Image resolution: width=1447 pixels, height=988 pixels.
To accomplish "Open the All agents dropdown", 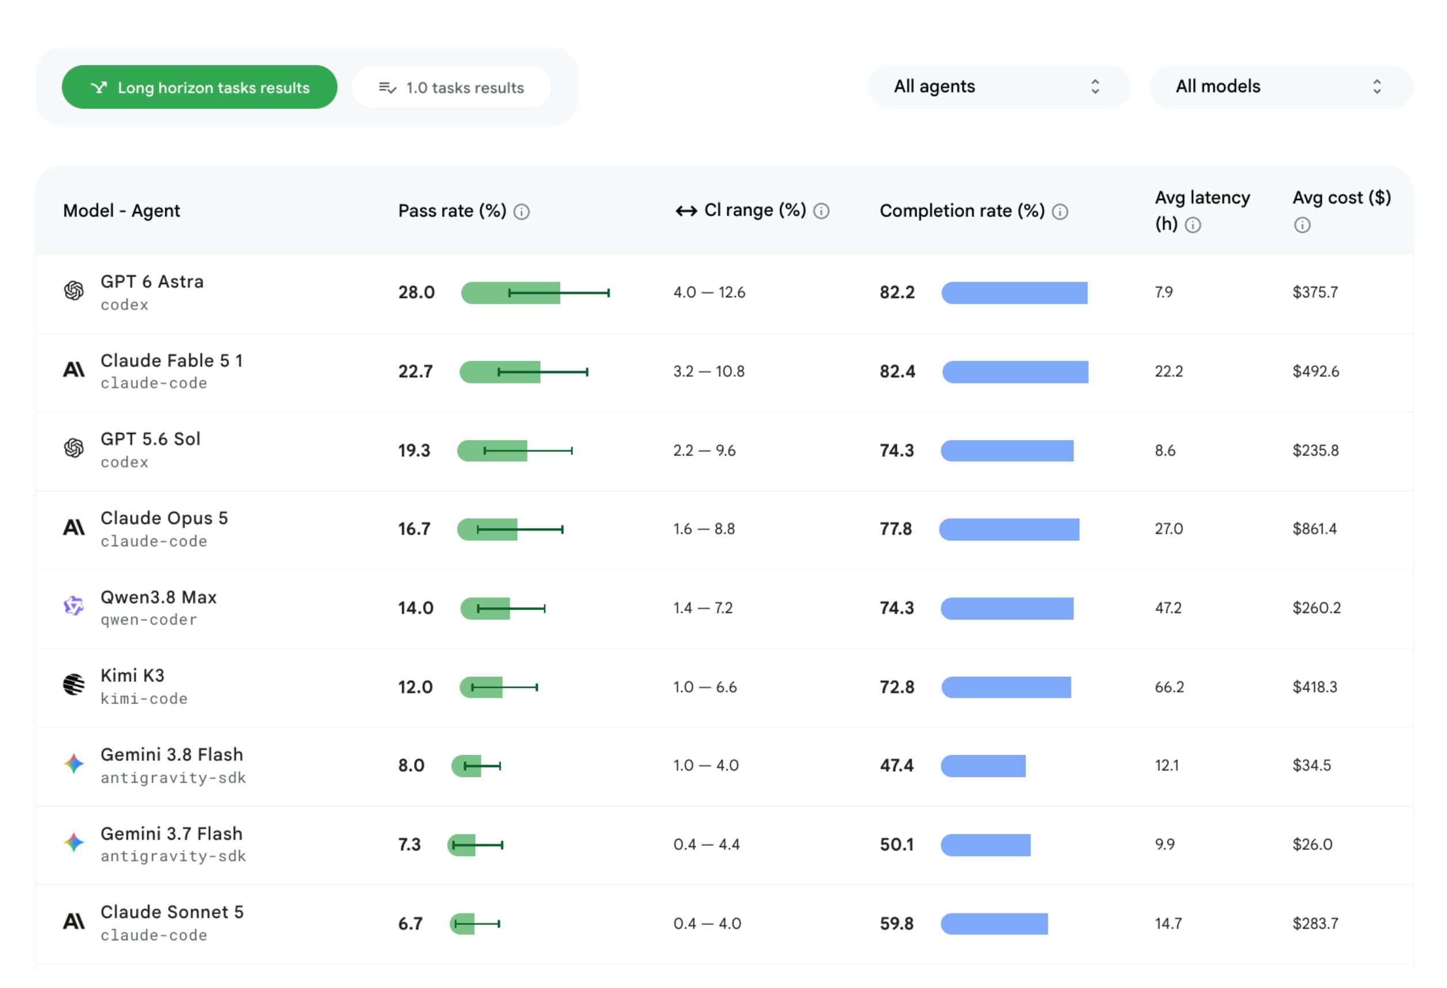I will coord(999,86).
